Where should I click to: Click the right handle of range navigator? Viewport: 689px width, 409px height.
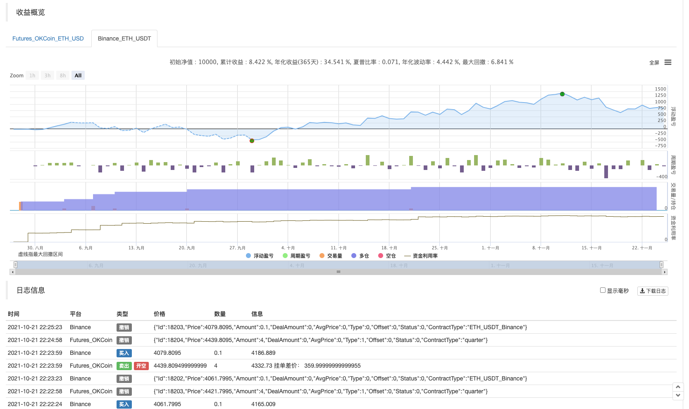click(661, 265)
